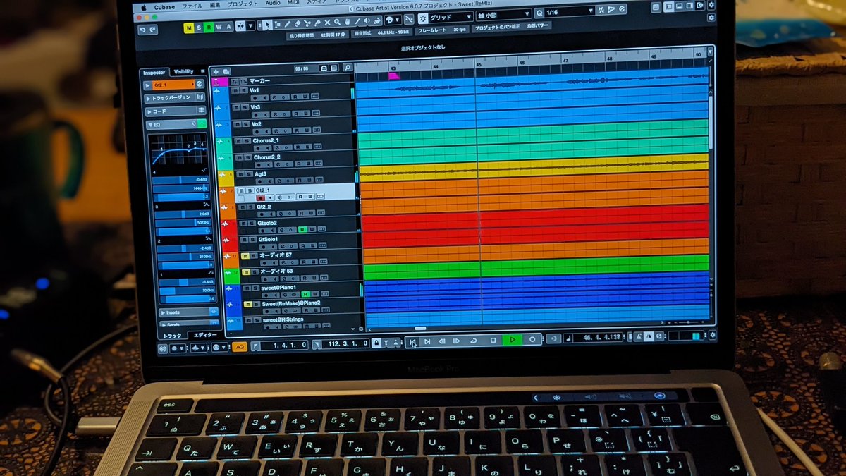Solo the Vo3 track
Screen dimensions: 846x476
pos(245,107)
